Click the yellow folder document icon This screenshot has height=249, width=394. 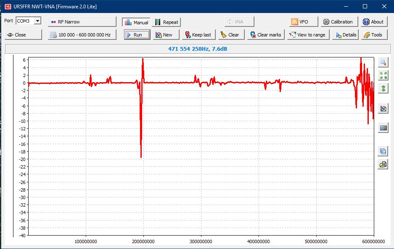[x=383, y=164]
